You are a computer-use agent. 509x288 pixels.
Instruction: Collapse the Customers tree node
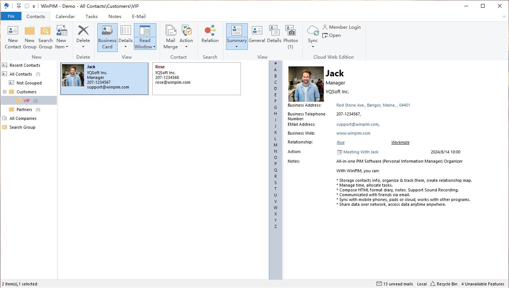click(4, 92)
